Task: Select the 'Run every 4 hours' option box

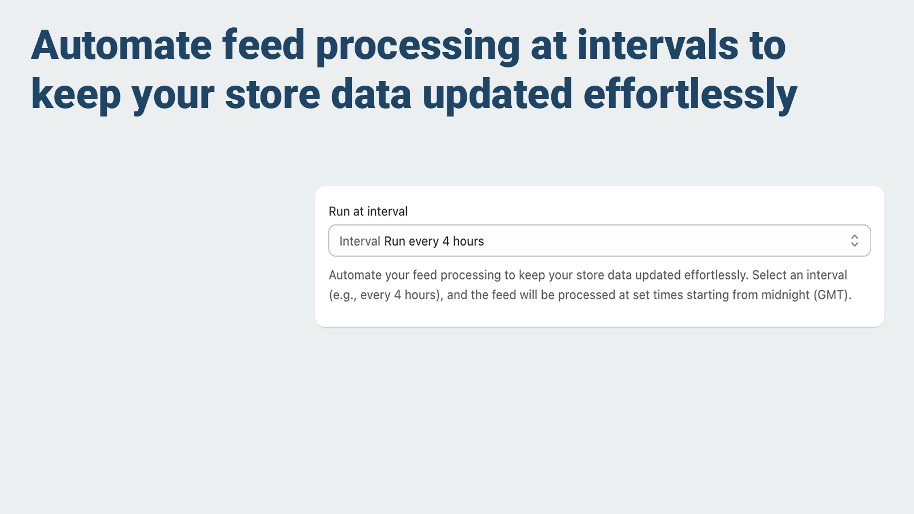Action: pos(599,240)
